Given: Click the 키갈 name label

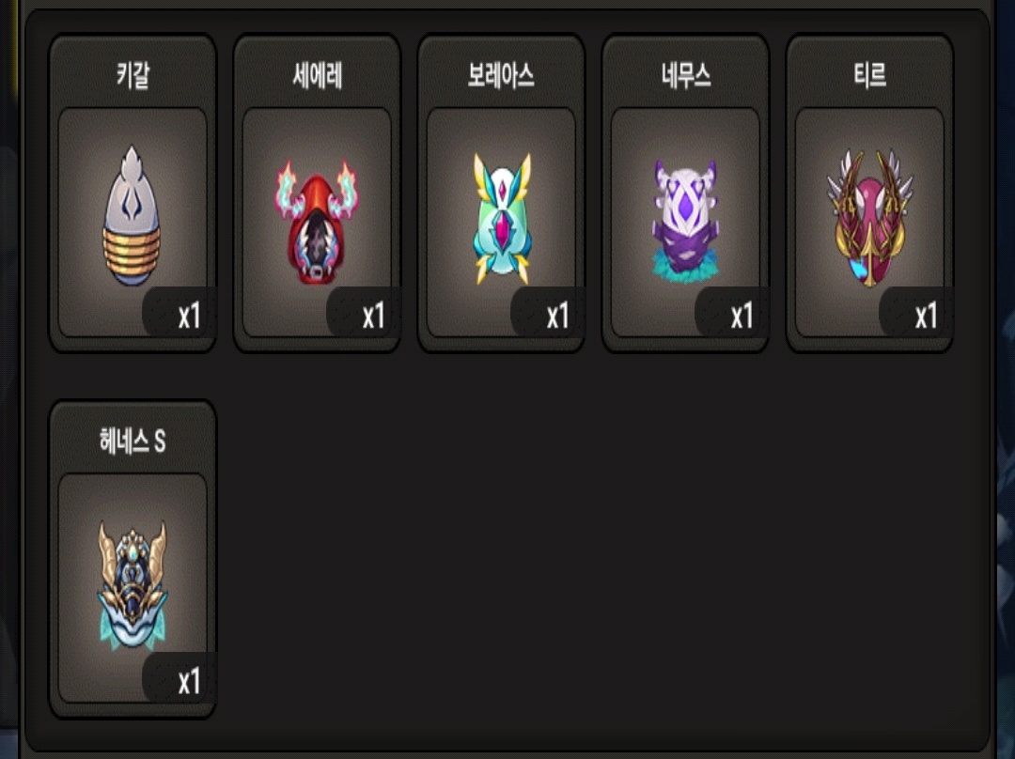Looking at the screenshot, I should coord(133,74).
